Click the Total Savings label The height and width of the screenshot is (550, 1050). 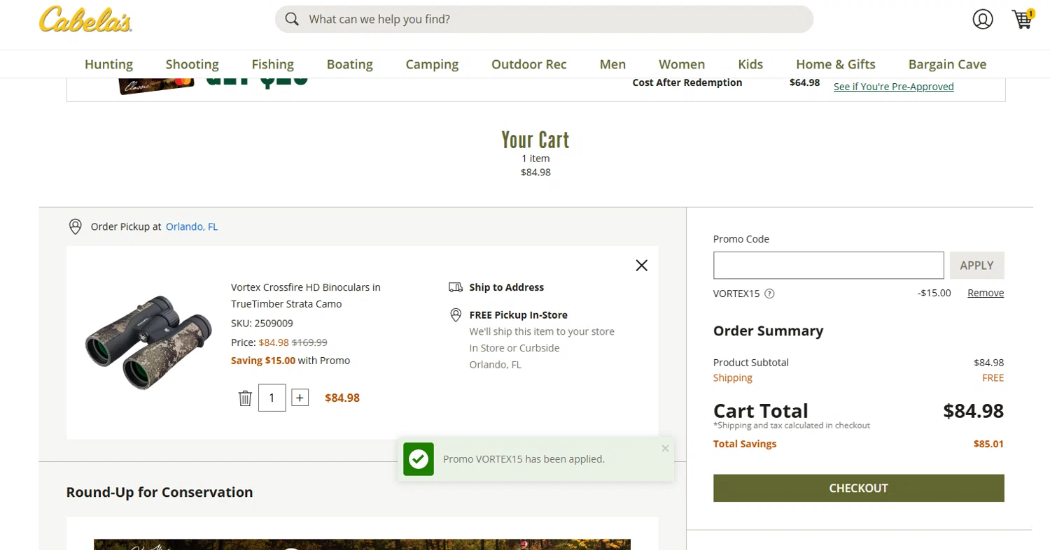click(745, 444)
